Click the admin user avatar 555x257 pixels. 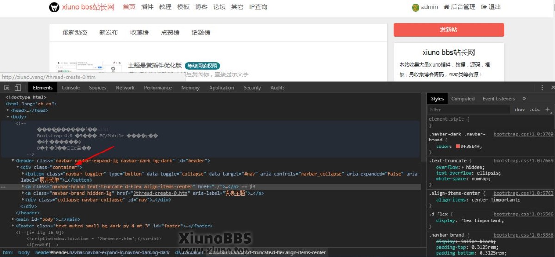pos(415,7)
